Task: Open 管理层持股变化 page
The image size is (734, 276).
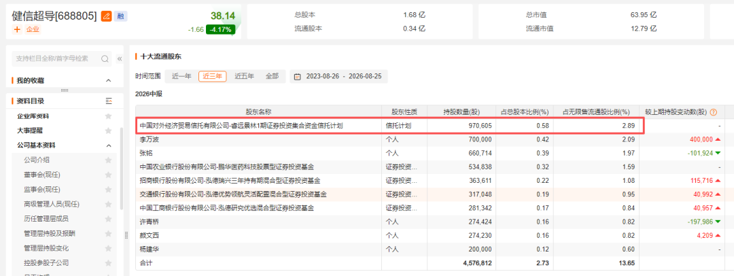Action: pyautogui.click(x=46, y=248)
